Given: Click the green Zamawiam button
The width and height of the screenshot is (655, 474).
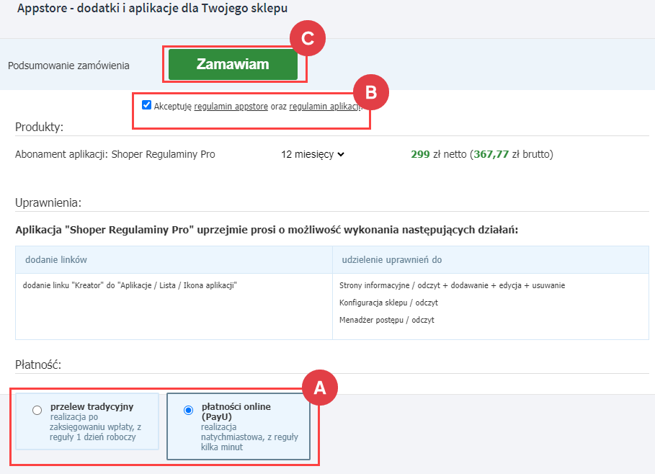Looking at the screenshot, I should (233, 64).
